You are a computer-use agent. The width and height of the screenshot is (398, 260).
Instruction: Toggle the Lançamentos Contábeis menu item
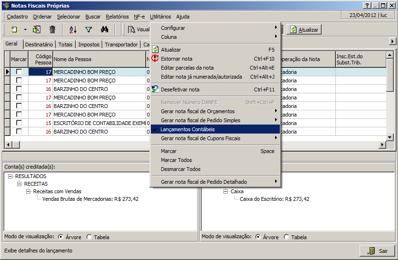[187, 129]
